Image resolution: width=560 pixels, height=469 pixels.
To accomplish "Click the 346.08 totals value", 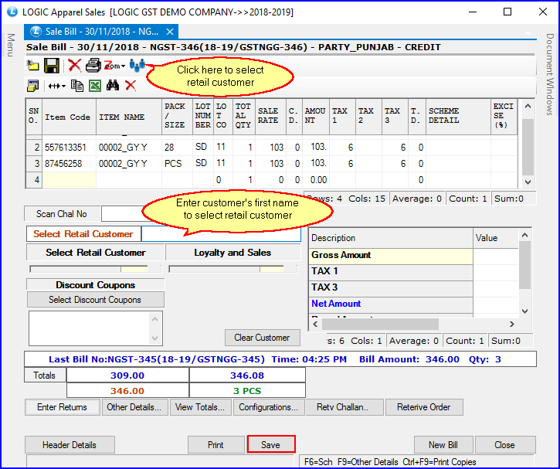I will point(247,376).
